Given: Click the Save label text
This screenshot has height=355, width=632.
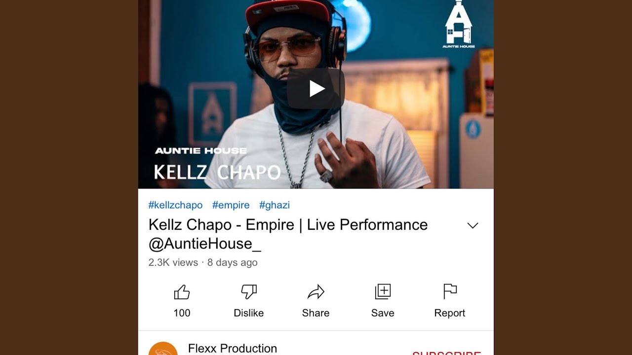Looking at the screenshot, I should coord(383,313).
